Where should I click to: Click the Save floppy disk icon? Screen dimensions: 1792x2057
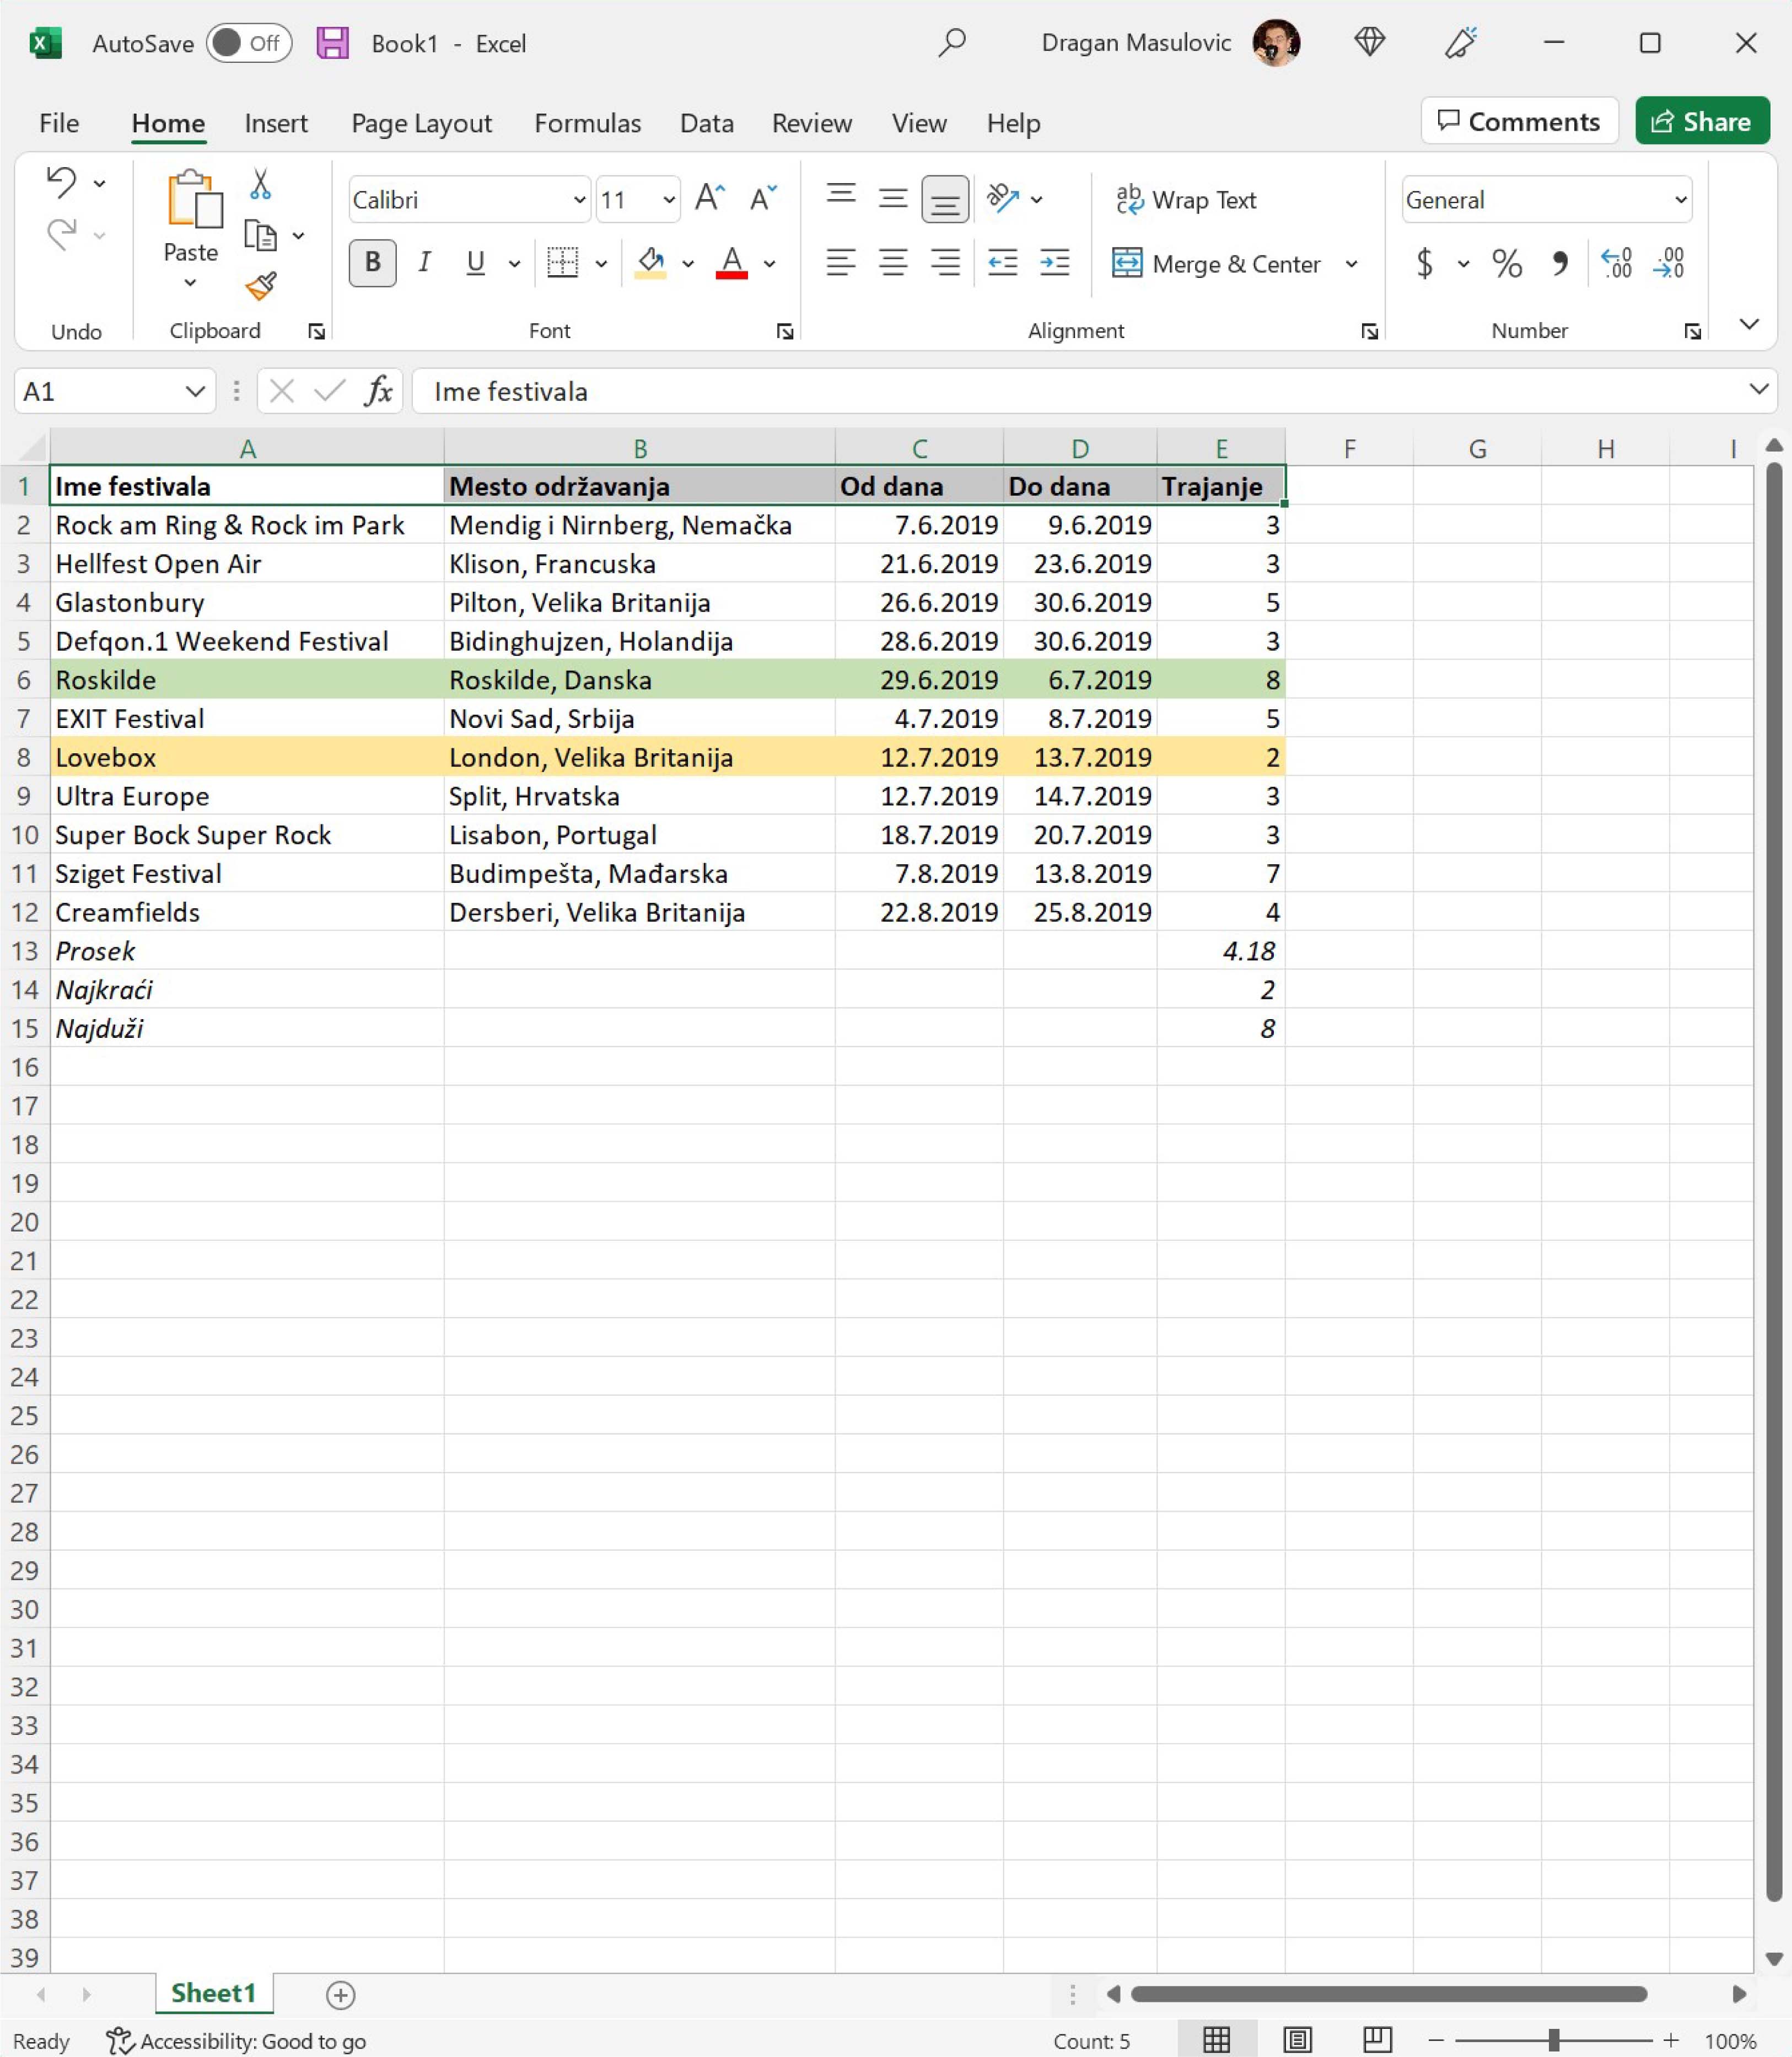(x=332, y=43)
